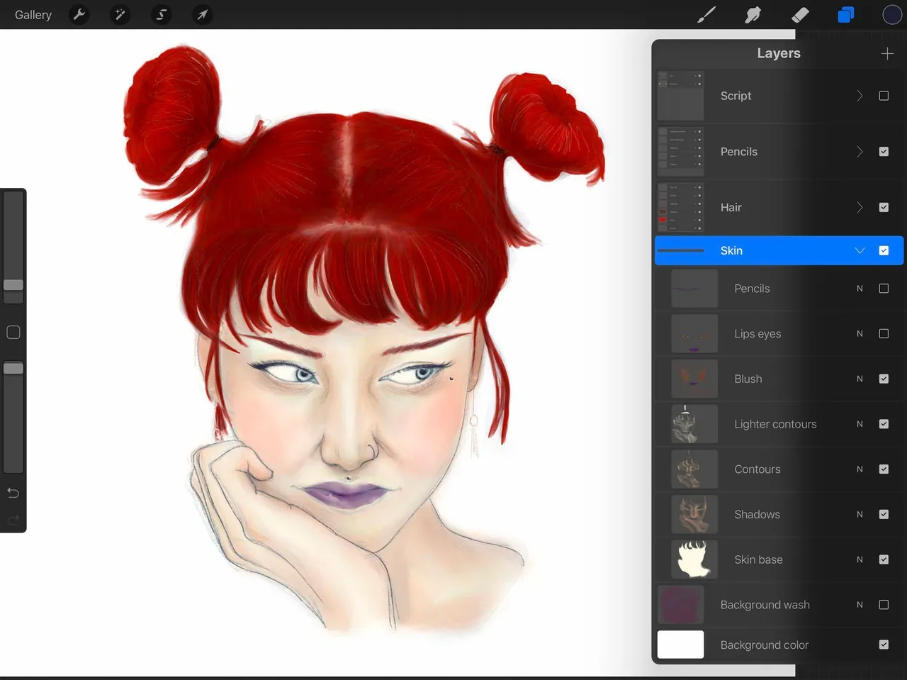Image resolution: width=907 pixels, height=680 pixels.
Task: Select the Eraser tool
Action: point(800,15)
